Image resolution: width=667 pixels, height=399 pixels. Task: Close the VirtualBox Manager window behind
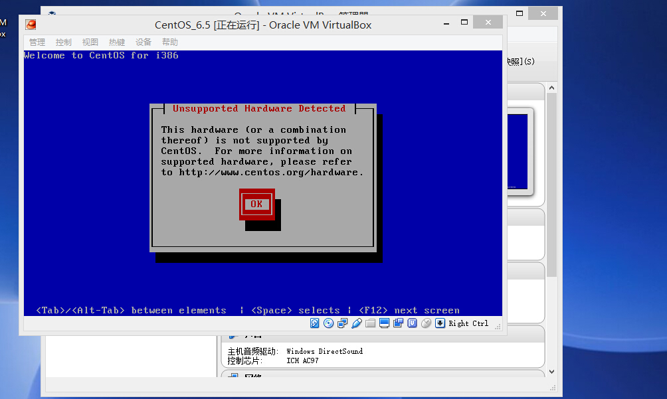543,13
